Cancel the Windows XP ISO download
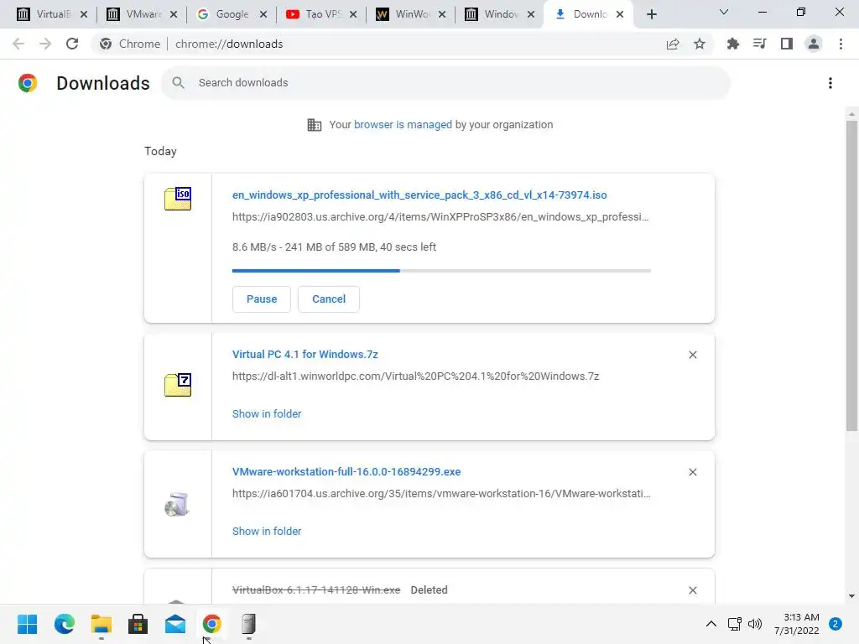Screen dimensions: 859x644 pyautogui.click(x=329, y=299)
